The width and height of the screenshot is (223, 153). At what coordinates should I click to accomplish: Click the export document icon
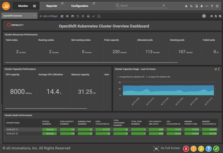pyautogui.click(x=99, y=16)
